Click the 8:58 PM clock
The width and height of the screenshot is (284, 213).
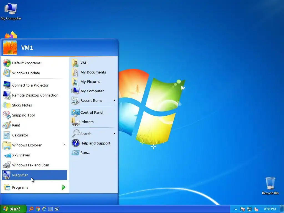(270, 209)
